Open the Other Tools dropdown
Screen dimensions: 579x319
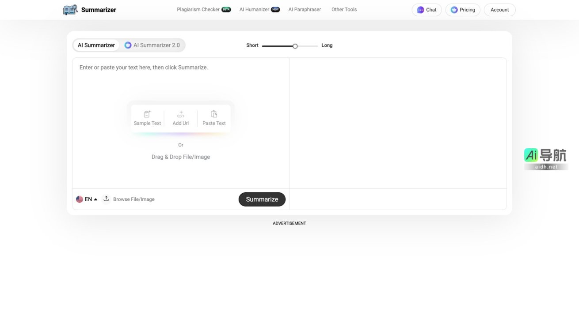[344, 9]
